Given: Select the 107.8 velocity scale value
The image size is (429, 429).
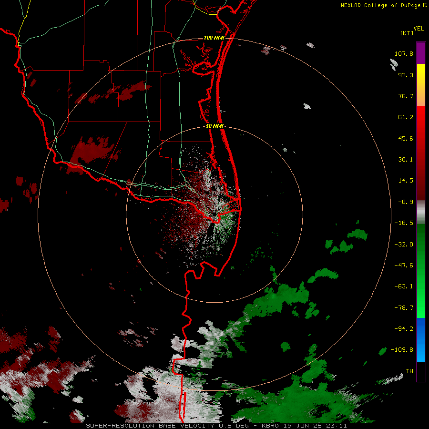Looking at the screenshot, I should click(404, 53).
